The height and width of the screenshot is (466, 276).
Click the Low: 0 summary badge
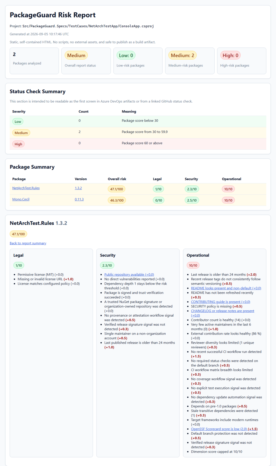(x=126, y=55)
